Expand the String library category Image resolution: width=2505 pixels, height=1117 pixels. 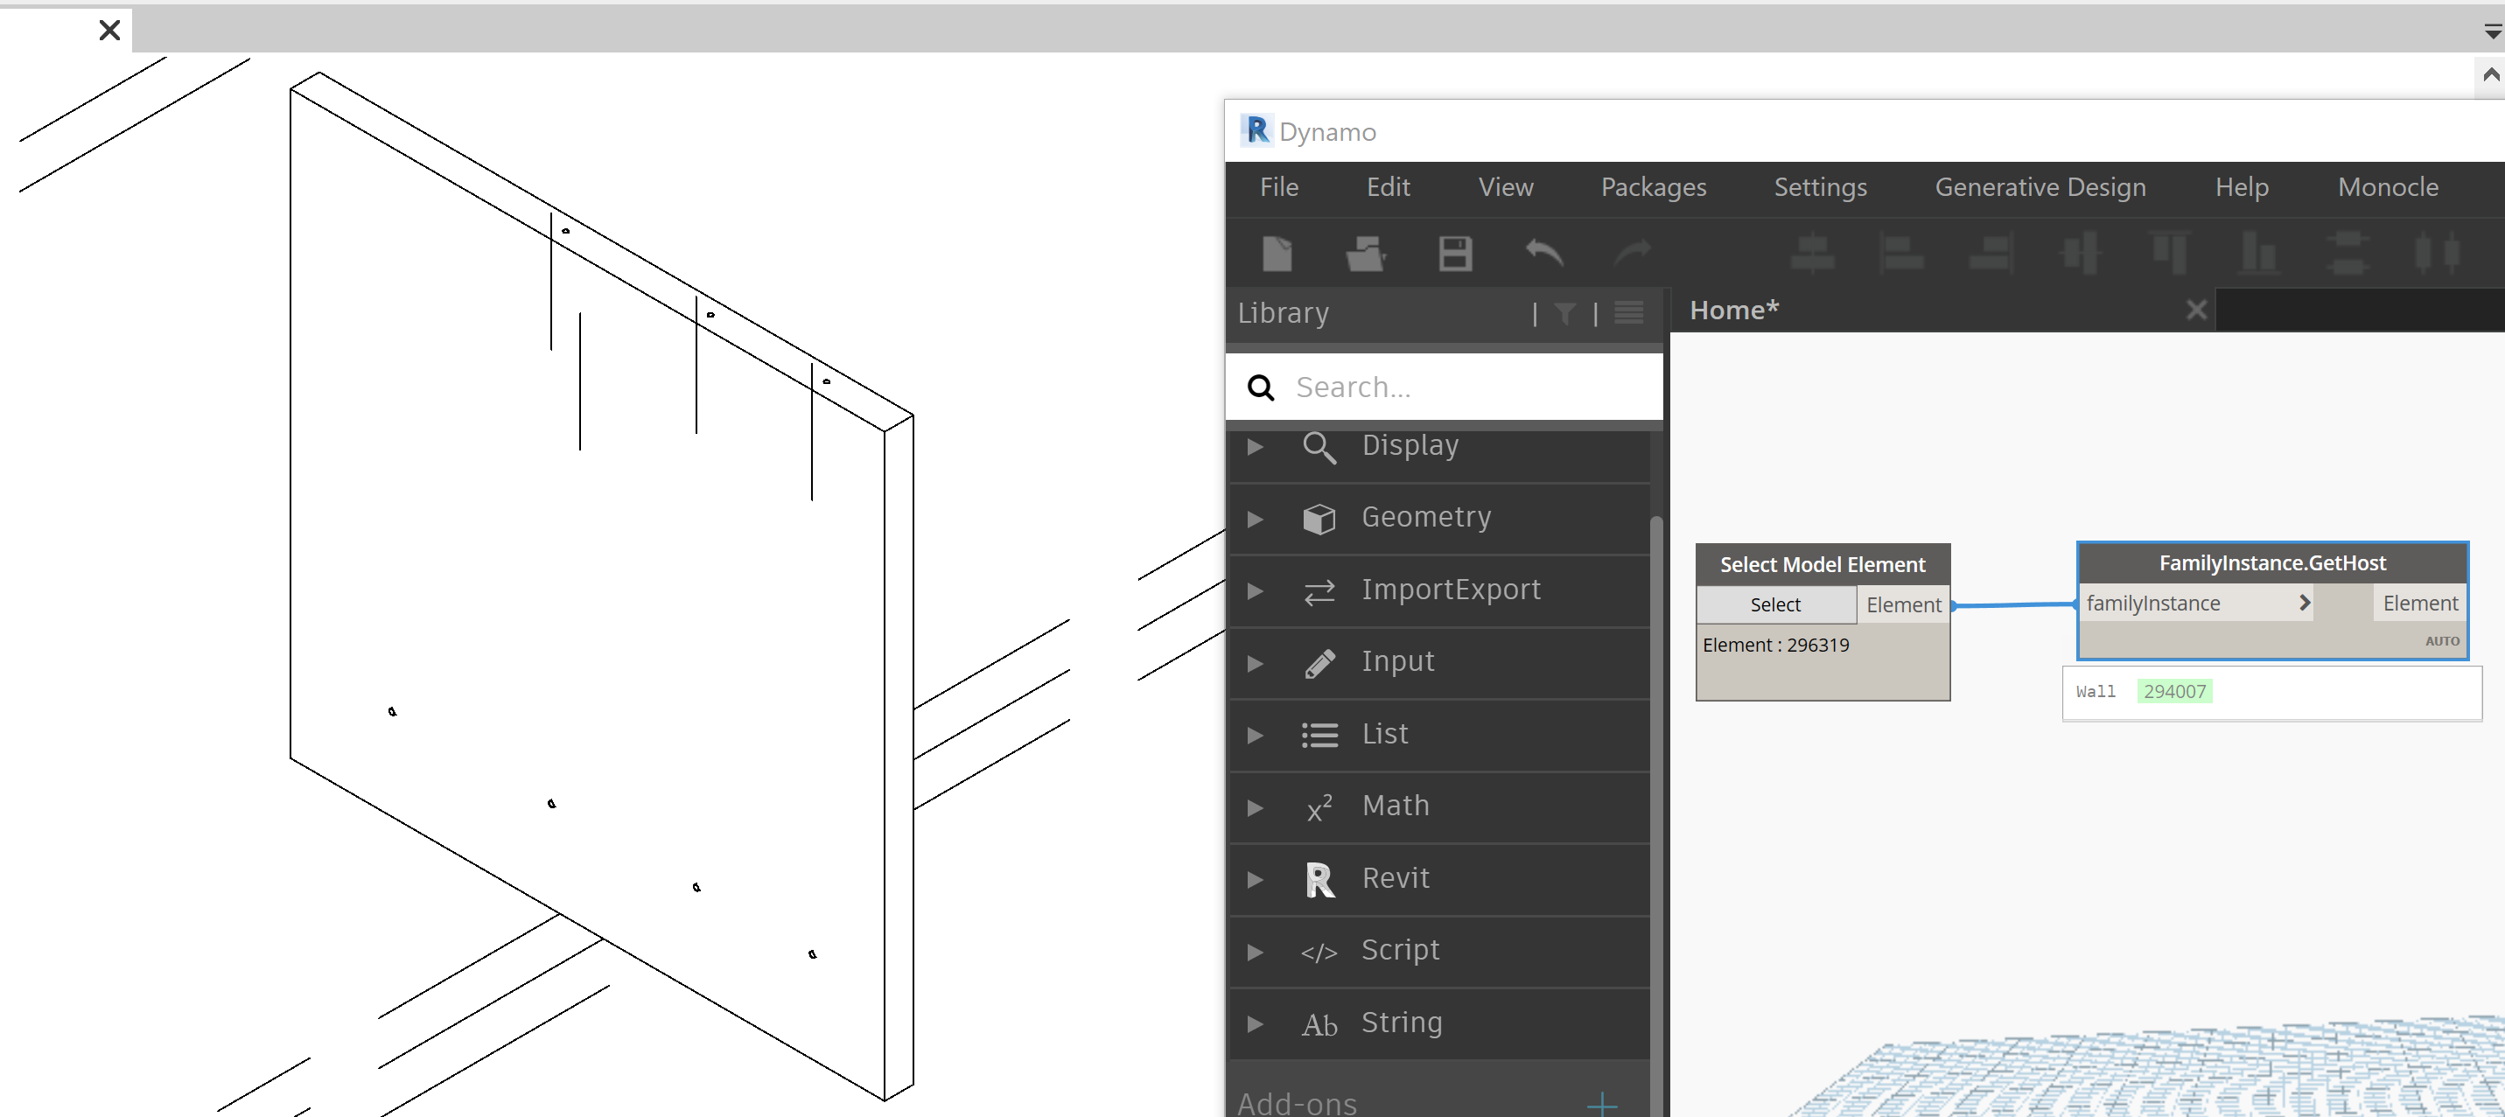[x=1255, y=1023]
